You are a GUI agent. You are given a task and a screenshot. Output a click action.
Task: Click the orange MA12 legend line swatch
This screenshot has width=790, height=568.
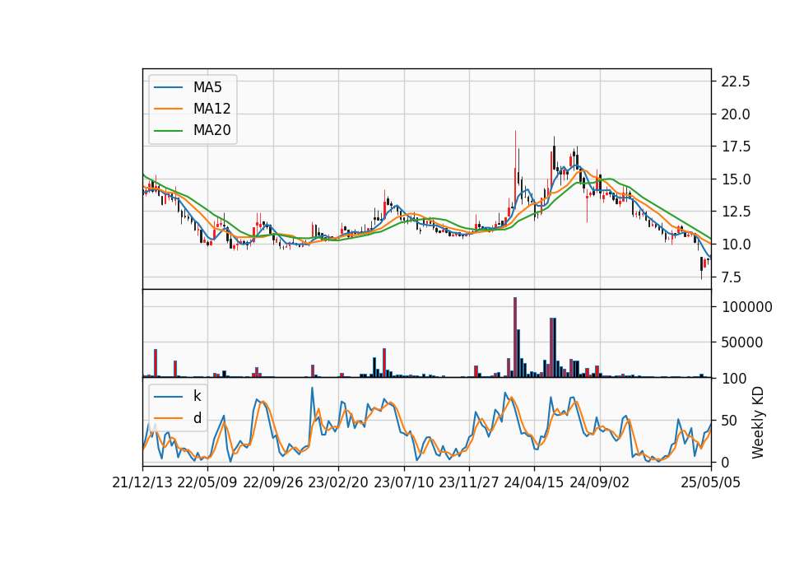[168, 109]
